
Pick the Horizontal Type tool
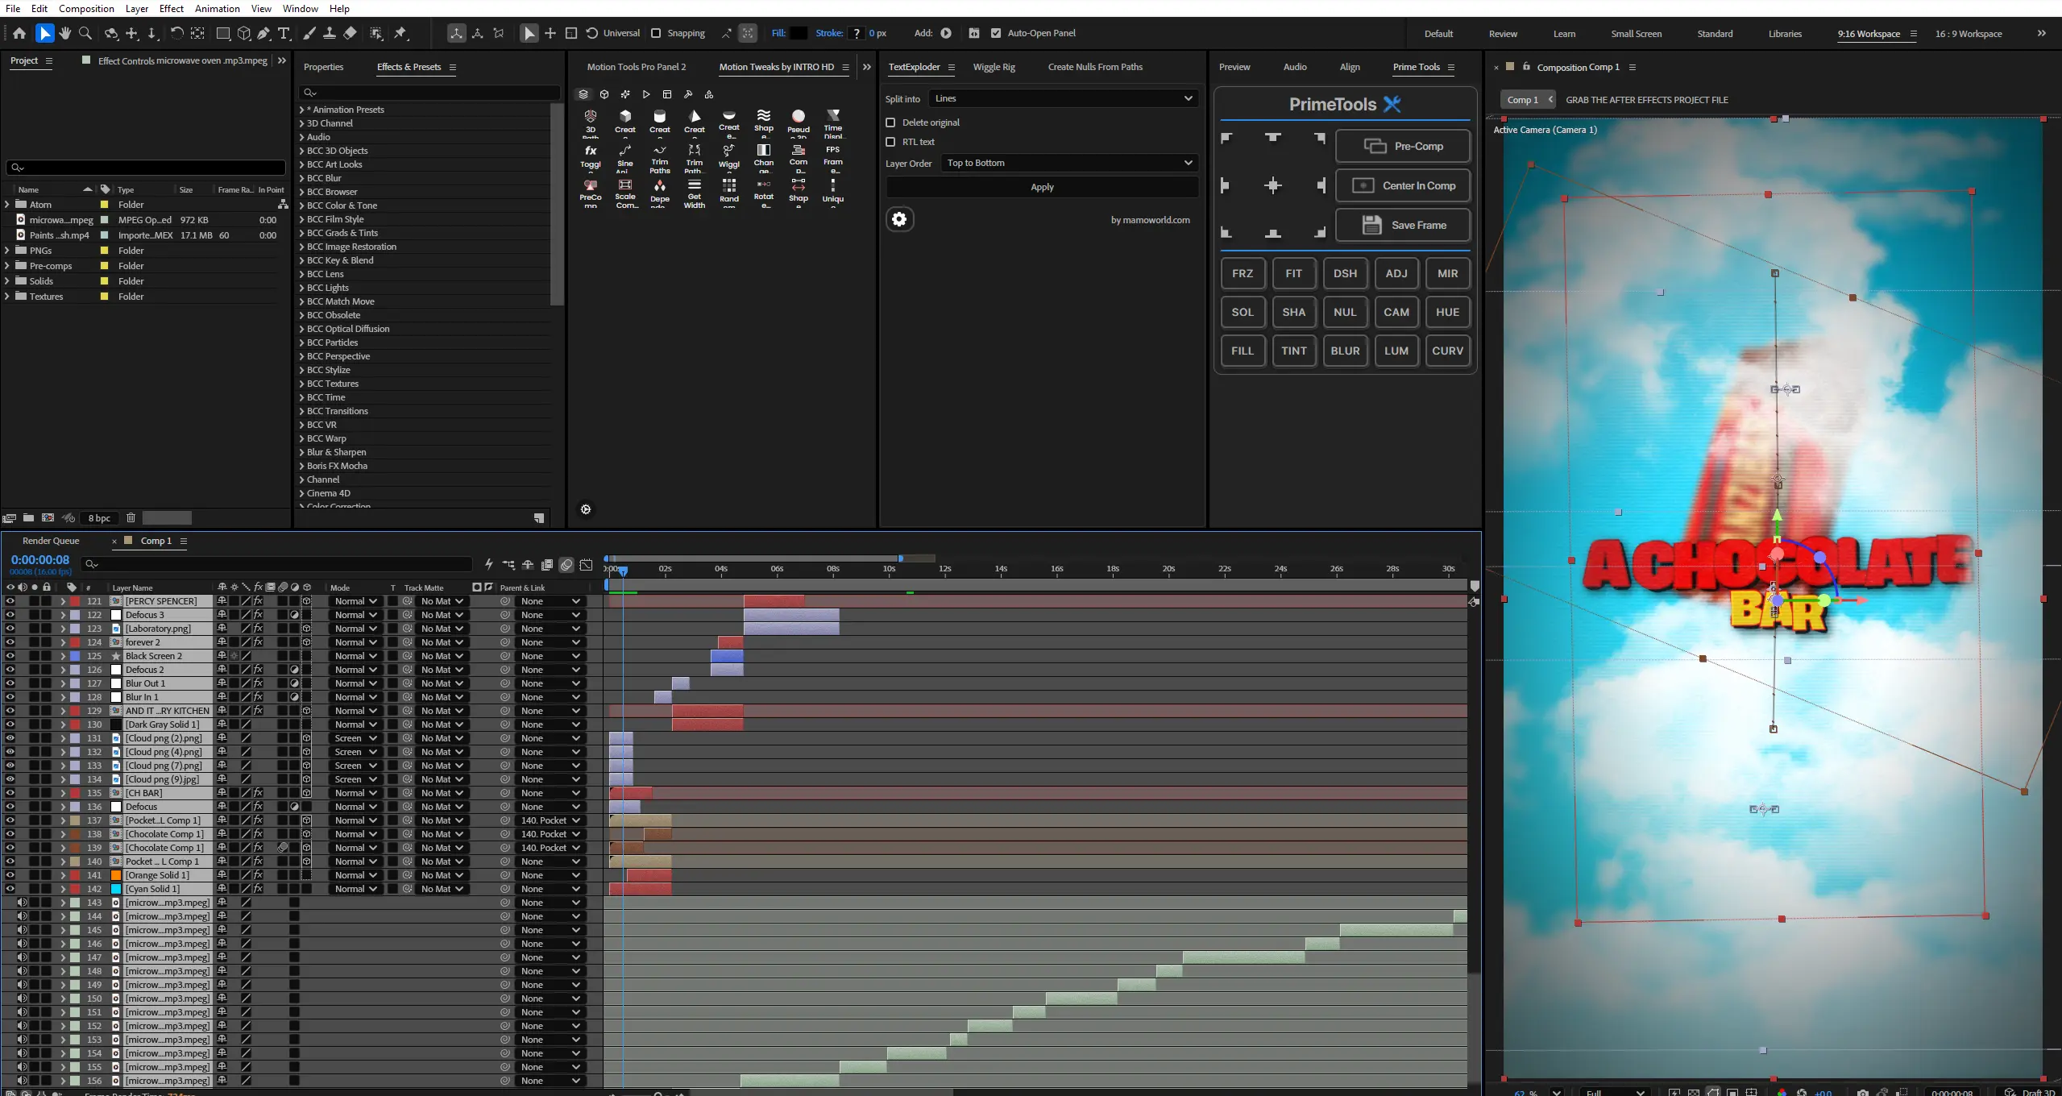tap(284, 33)
